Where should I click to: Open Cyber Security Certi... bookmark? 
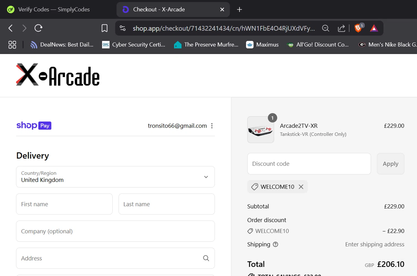click(x=134, y=45)
